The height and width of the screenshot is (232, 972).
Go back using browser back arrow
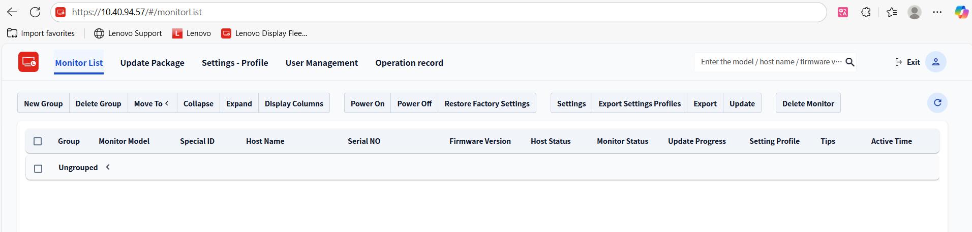pos(12,12)
